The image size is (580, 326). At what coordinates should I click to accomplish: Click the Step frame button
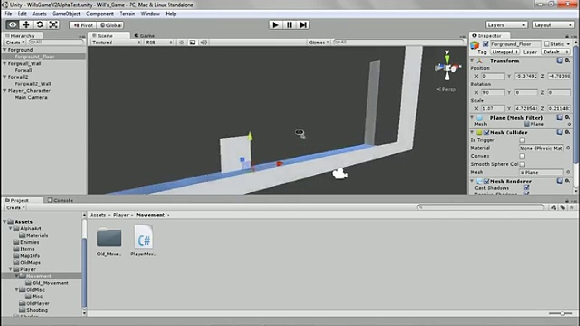pyautogui.click(x=303, y=25)
